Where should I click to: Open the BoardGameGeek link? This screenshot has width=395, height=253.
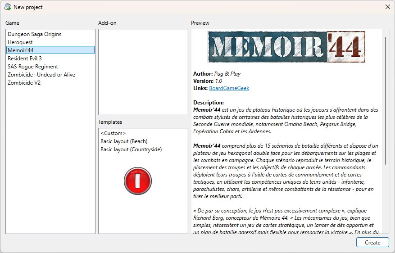[229, 88]
